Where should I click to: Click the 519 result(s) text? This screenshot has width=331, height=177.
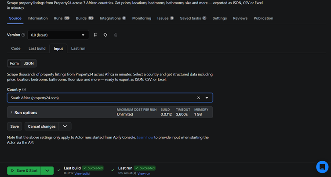pos(127,173)
